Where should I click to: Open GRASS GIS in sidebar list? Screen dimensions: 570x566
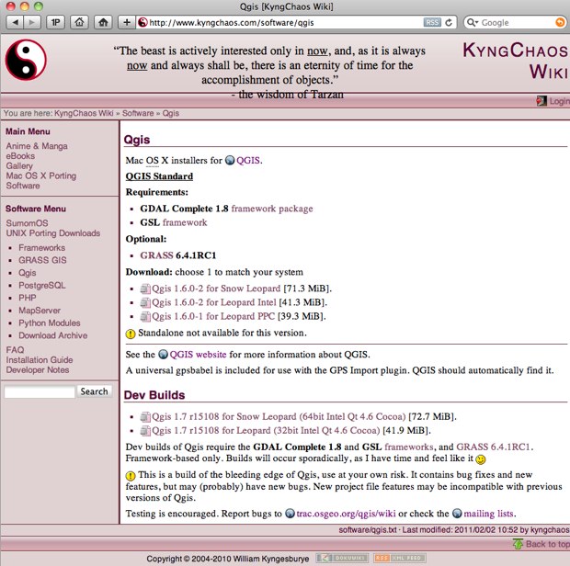click(x=42, y=260)
